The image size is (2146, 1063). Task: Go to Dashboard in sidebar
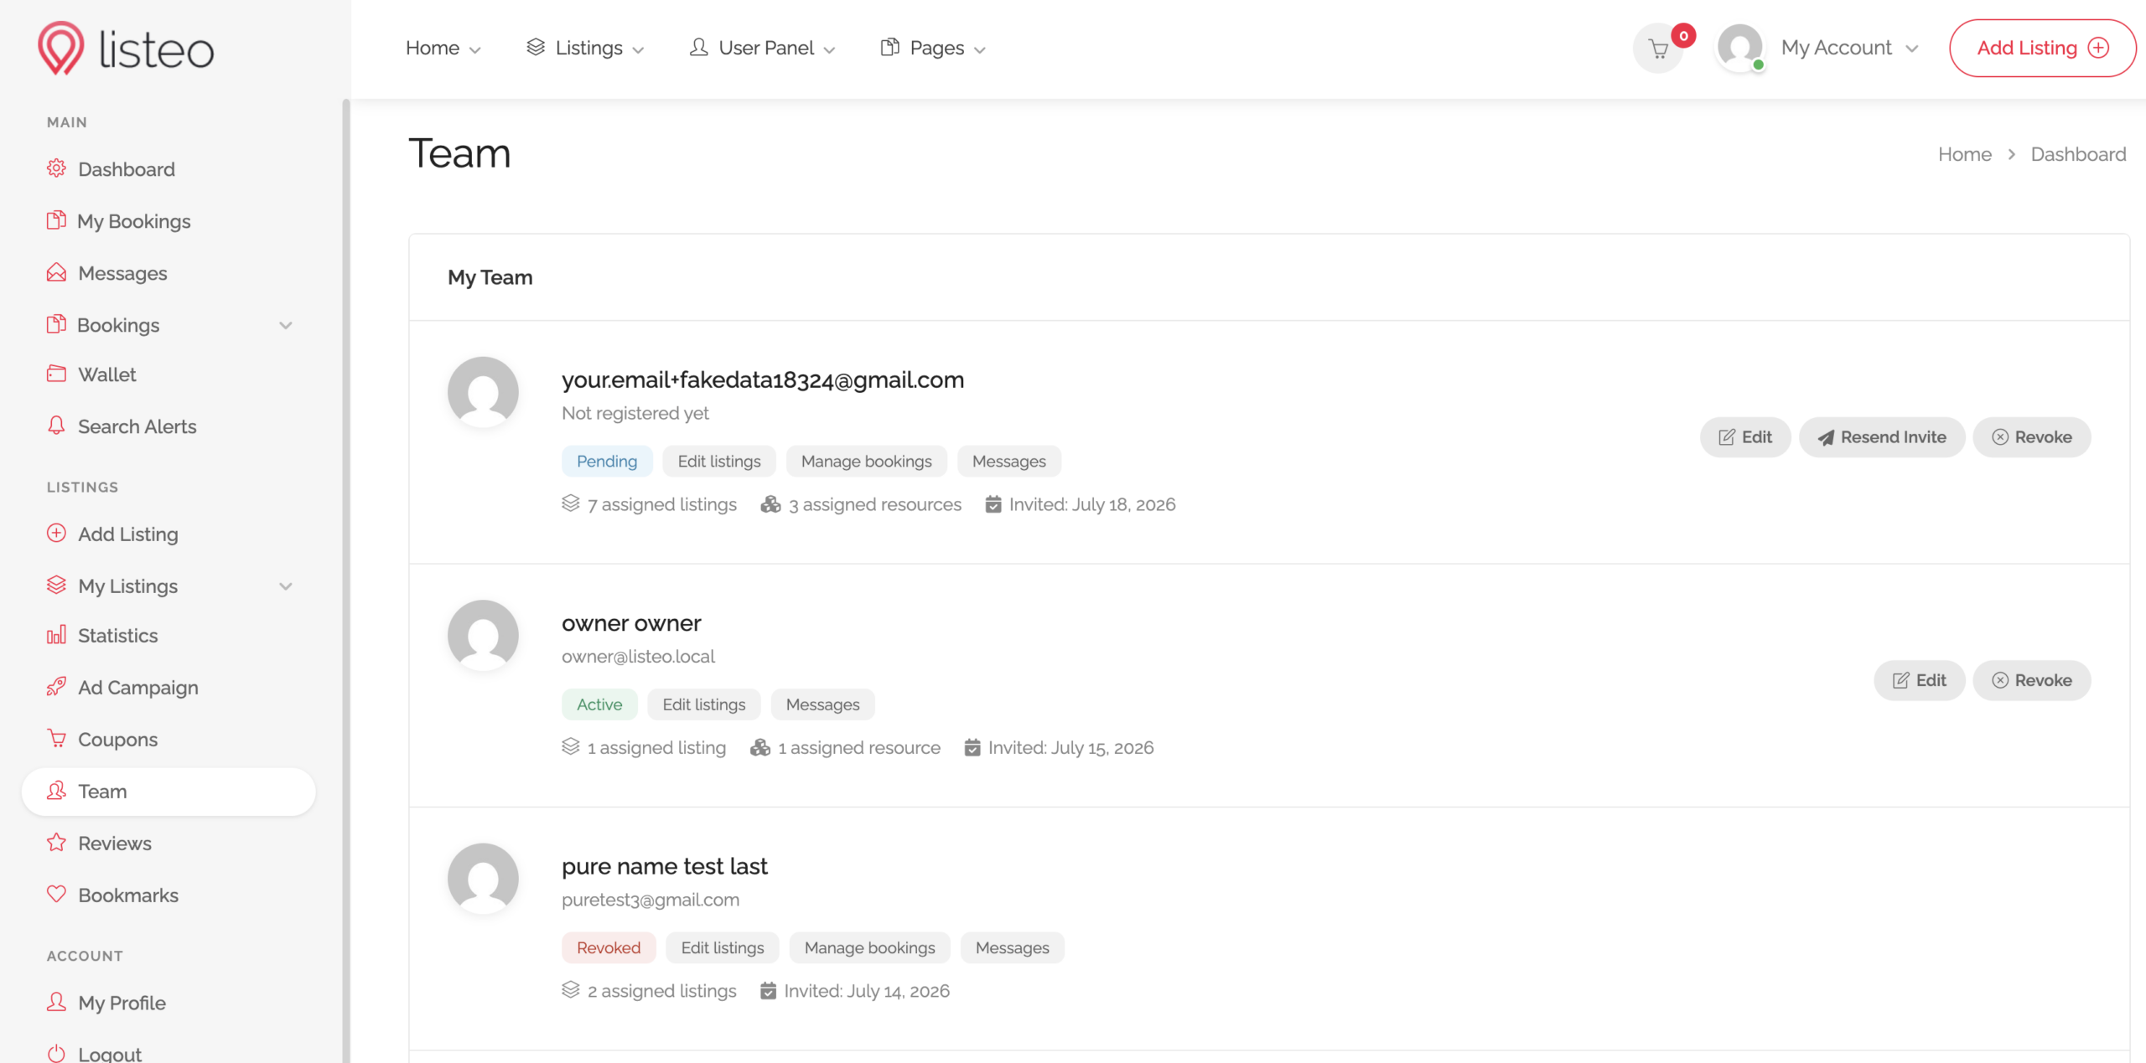(x=127, y=169)
